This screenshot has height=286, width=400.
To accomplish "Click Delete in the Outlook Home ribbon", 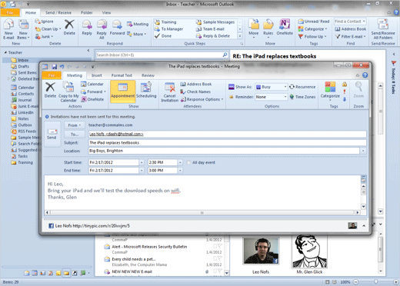I will pos(69,28).
